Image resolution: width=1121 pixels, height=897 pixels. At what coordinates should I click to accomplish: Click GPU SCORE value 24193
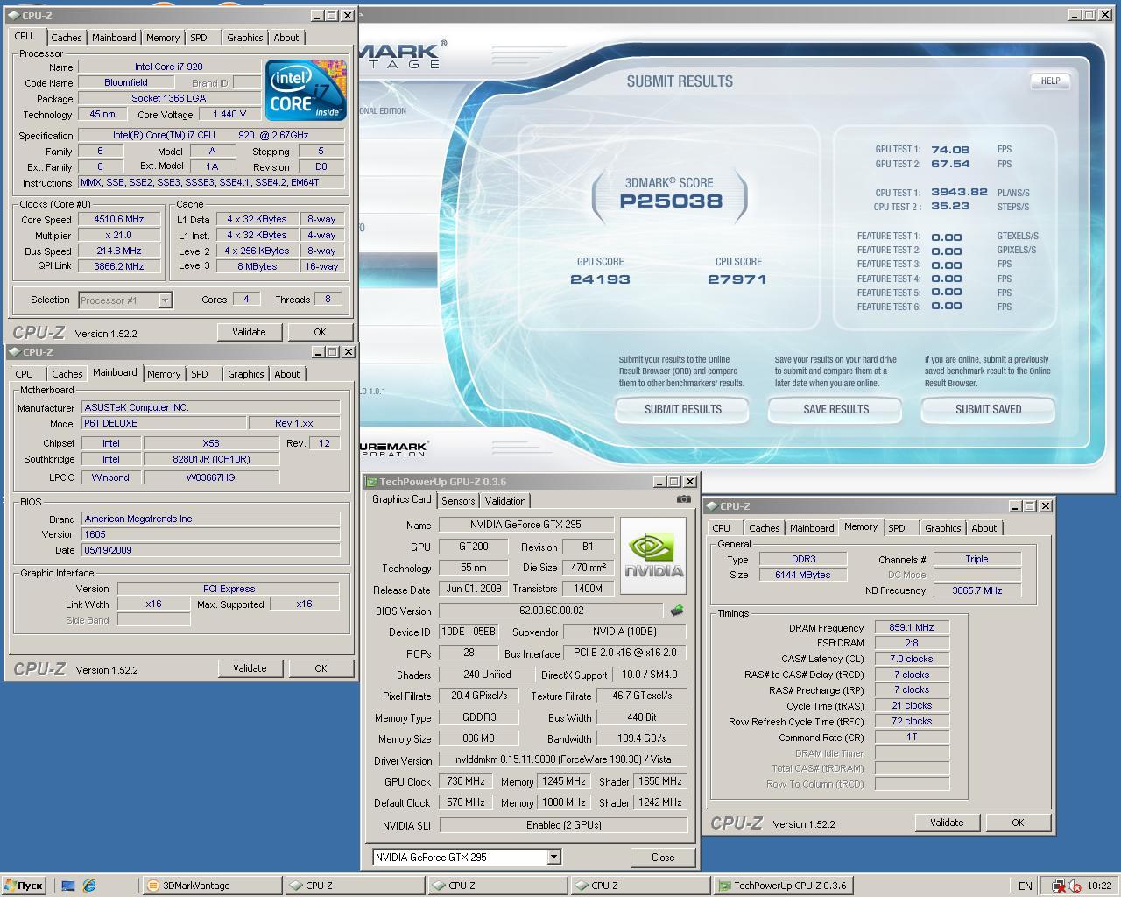tap(600, 279)
